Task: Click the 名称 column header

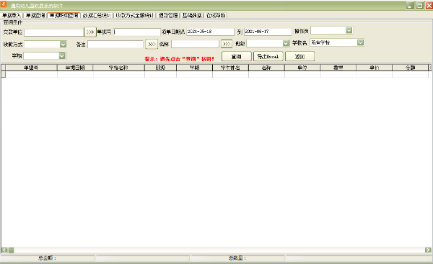Action: click(x=266, y=68)
